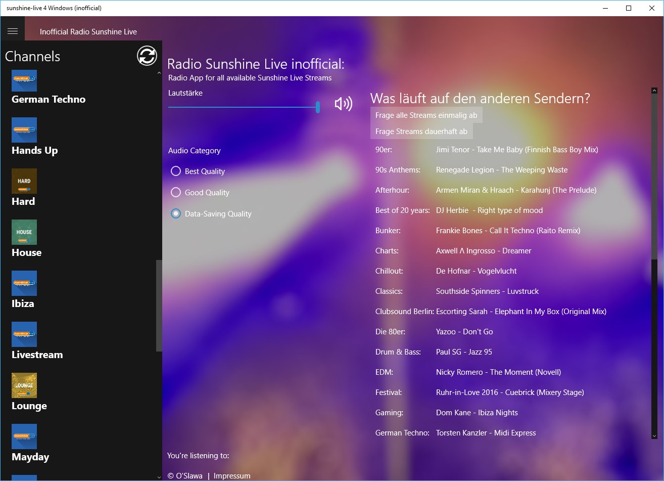Select the Hard channel label
Image resolution: width=664 pixels, height=481 pixels.
pos(23,201)
